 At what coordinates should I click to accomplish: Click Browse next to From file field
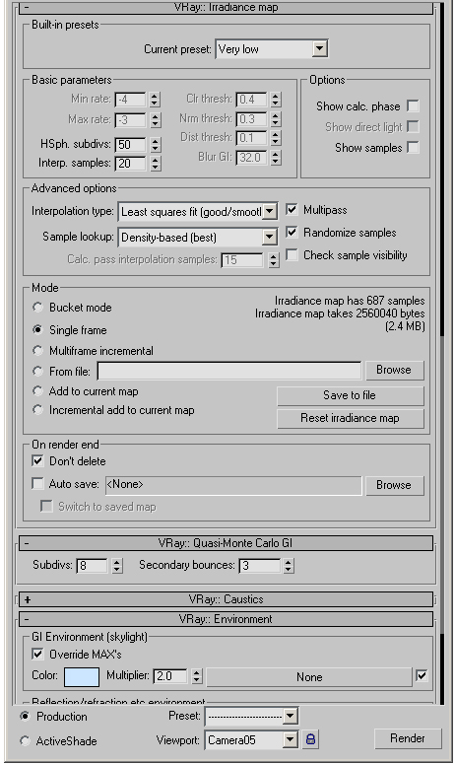coord(394,370)
